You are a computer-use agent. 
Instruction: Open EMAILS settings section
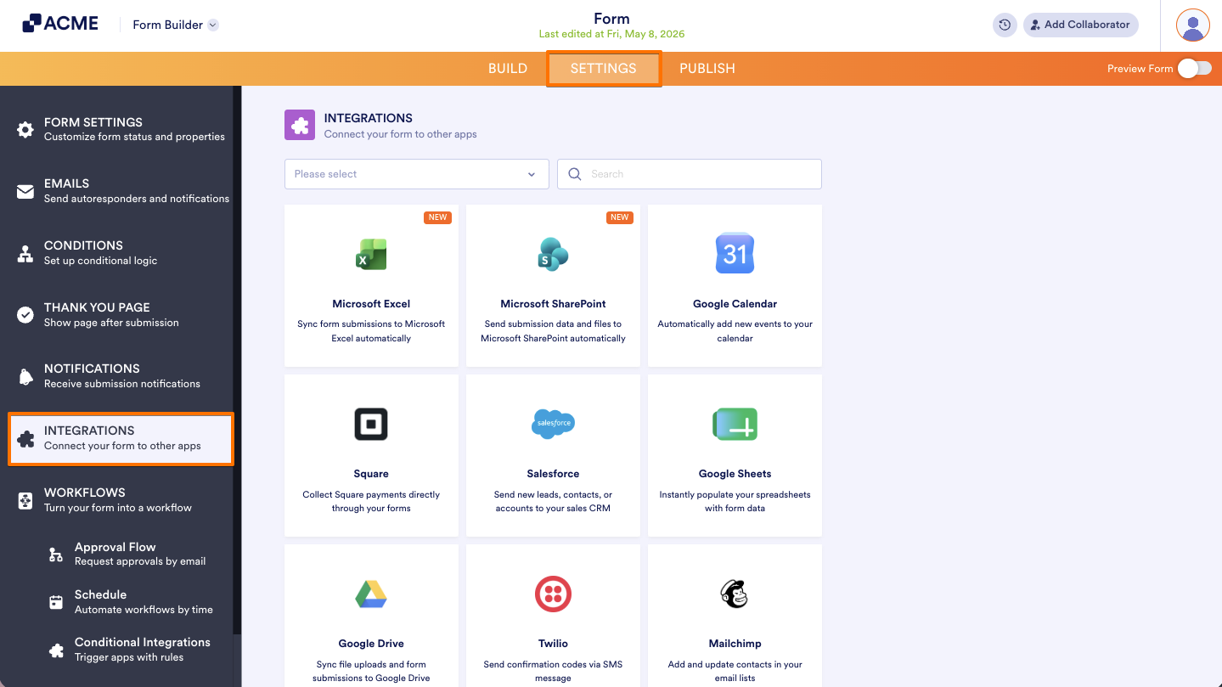pos(121,191)
